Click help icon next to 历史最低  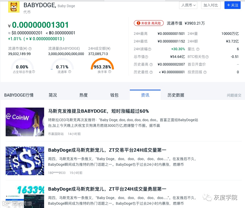point(151,72)
